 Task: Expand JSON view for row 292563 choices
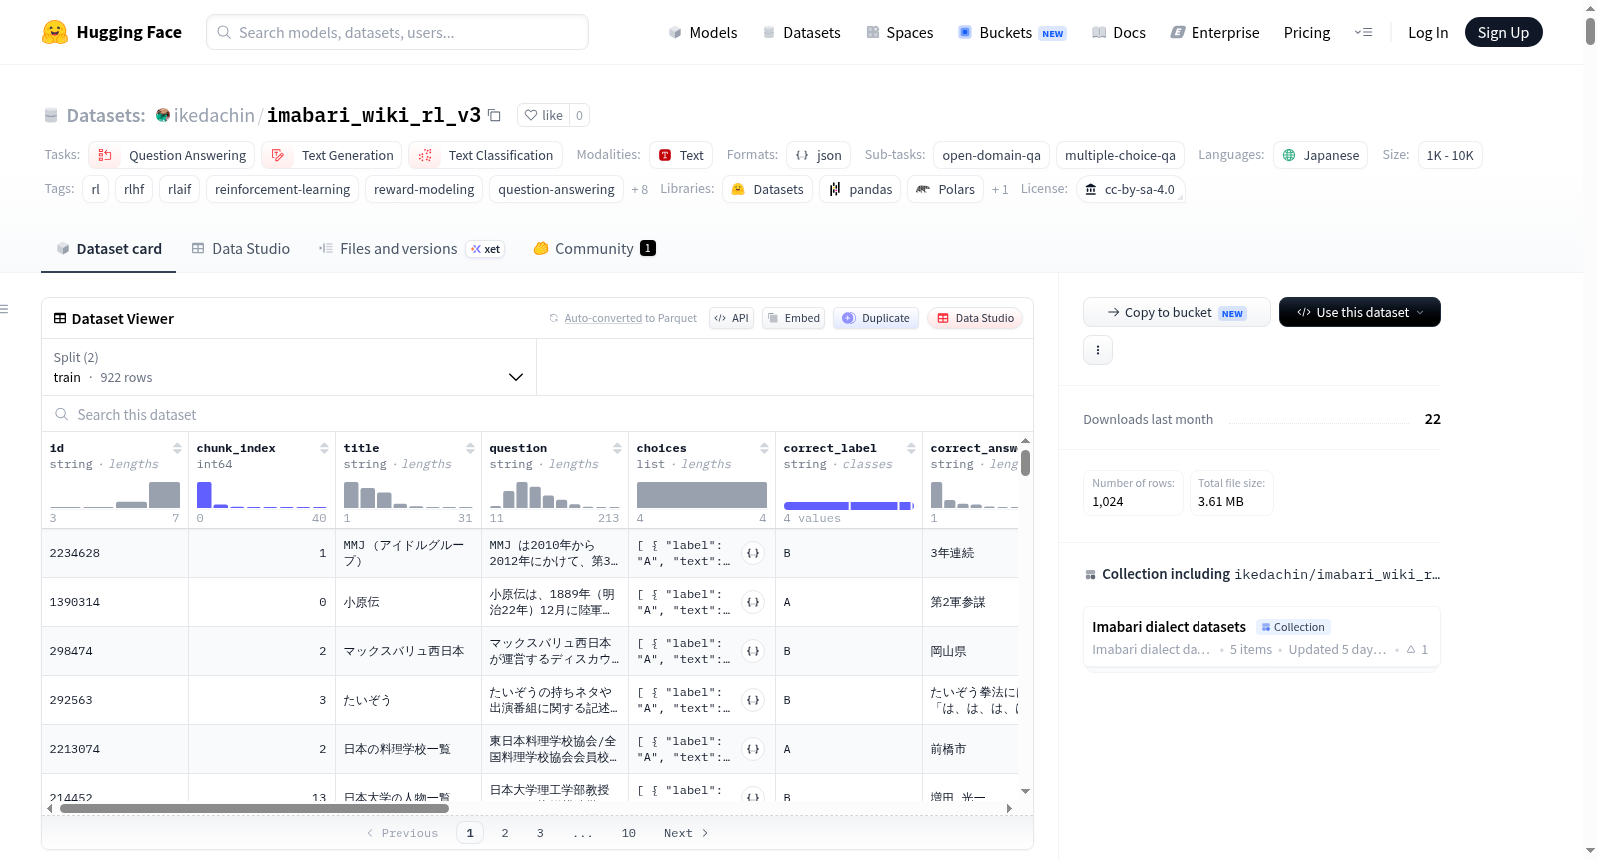[x=754, y=700]
